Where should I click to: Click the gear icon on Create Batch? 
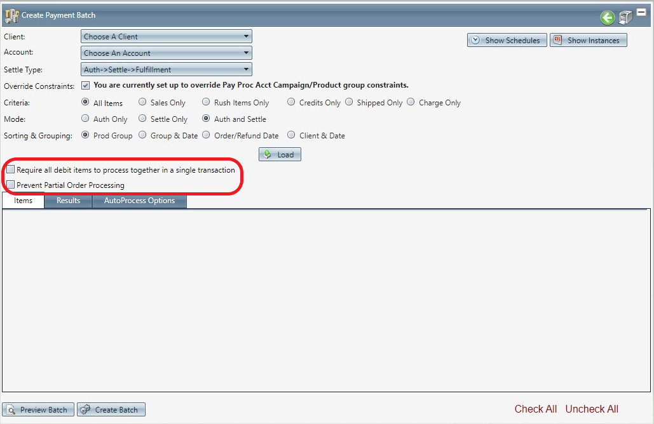click(85, 409)
